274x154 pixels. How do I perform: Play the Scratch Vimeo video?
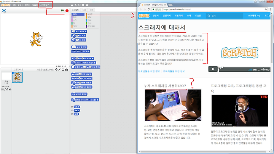(213, 69)
